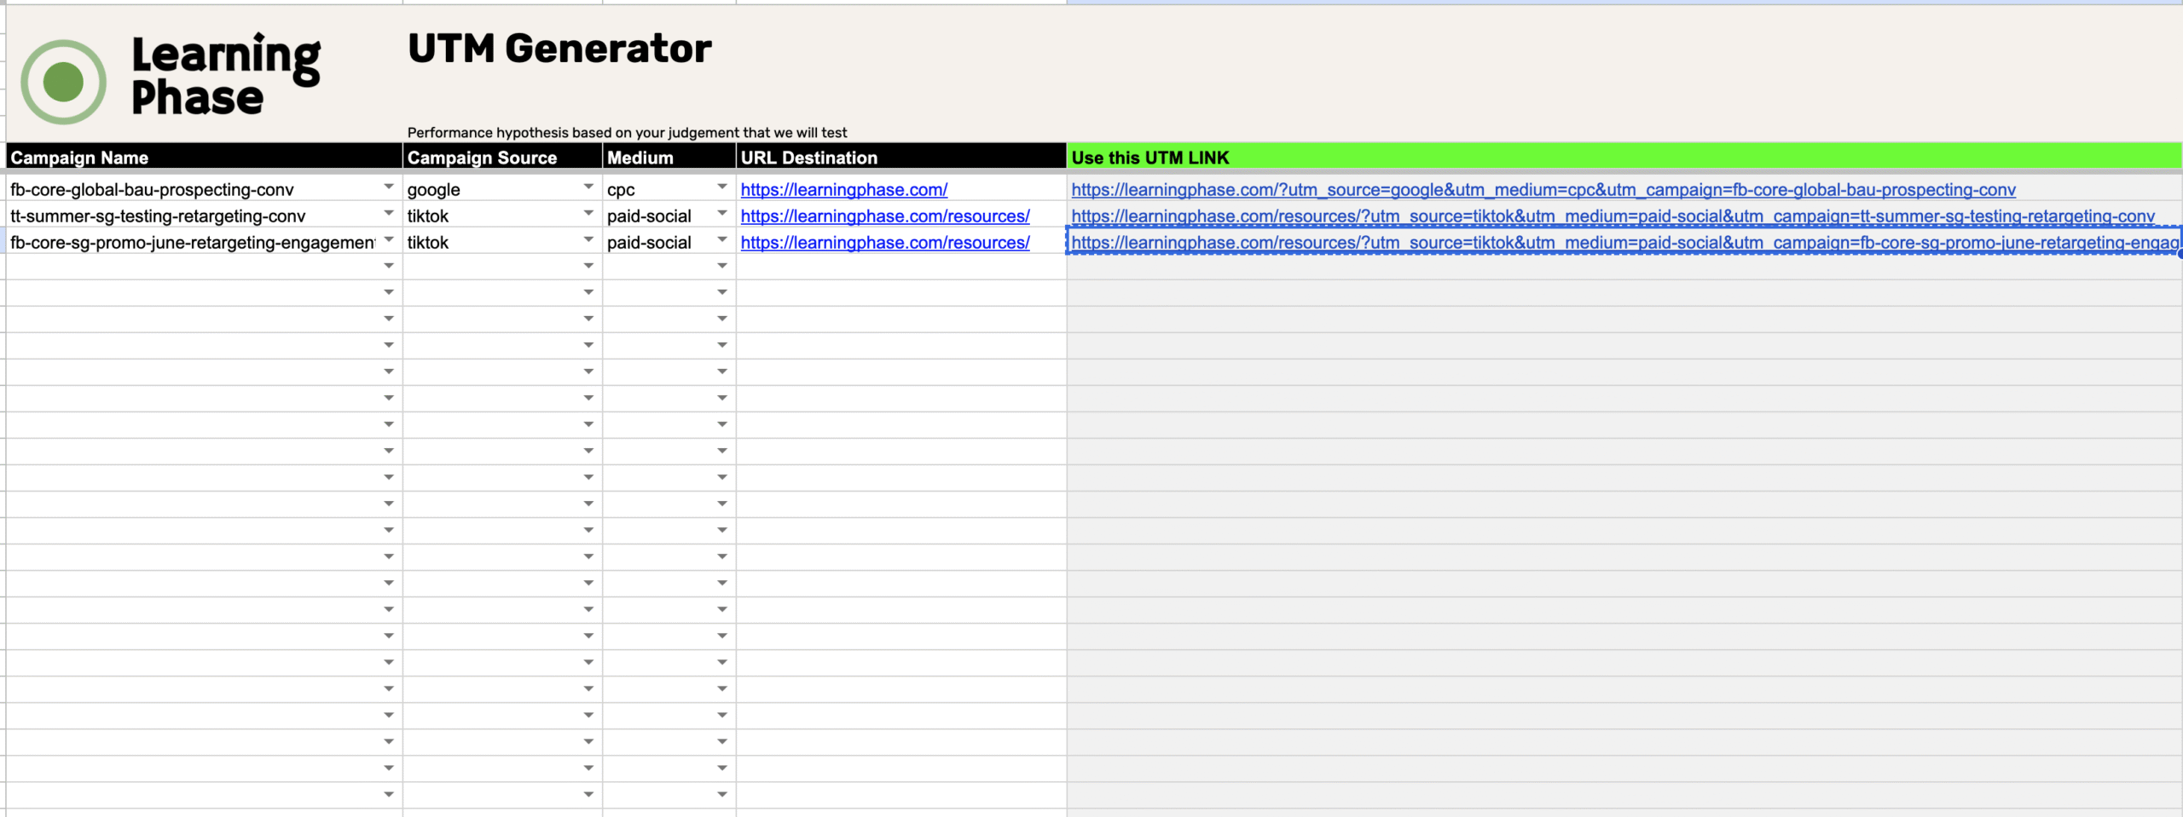Viewport: 2183px width, 817px height.
Task: Open the https://learningphase.com/ destination link
Action: pyautogui.click(x=843, y=189)
